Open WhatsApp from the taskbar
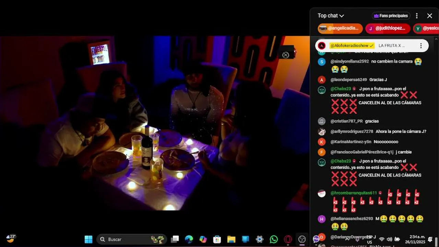 (x=274, y=239)
